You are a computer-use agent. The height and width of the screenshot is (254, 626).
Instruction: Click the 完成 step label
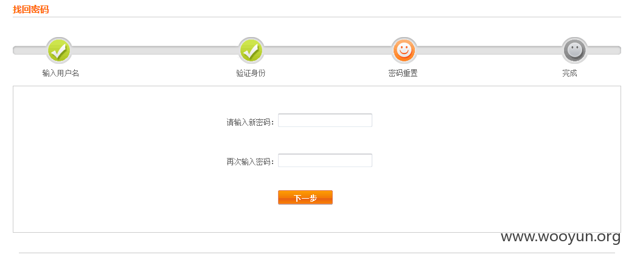[x=569, y=74]
